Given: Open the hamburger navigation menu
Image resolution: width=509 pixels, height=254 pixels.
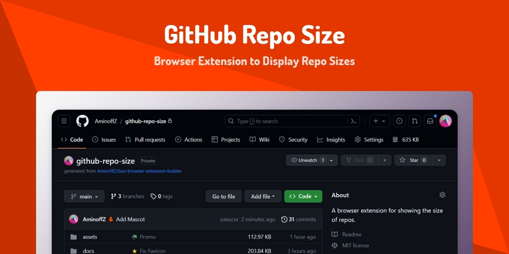Looking at the screenshot, I should pyautogui.click(x=64, y=121).
